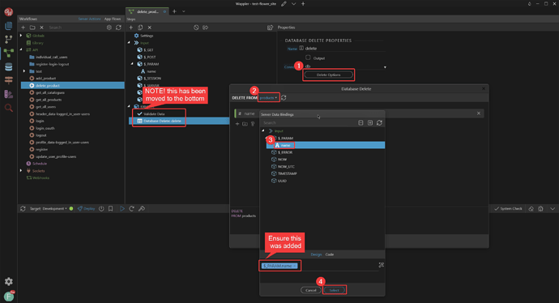Viewport: 559px width, 303px height.
Task: Expand the test folder node
Action: pos(24,71)
